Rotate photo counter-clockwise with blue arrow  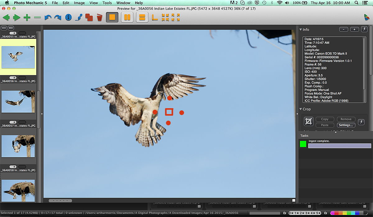tap(48, 17)
